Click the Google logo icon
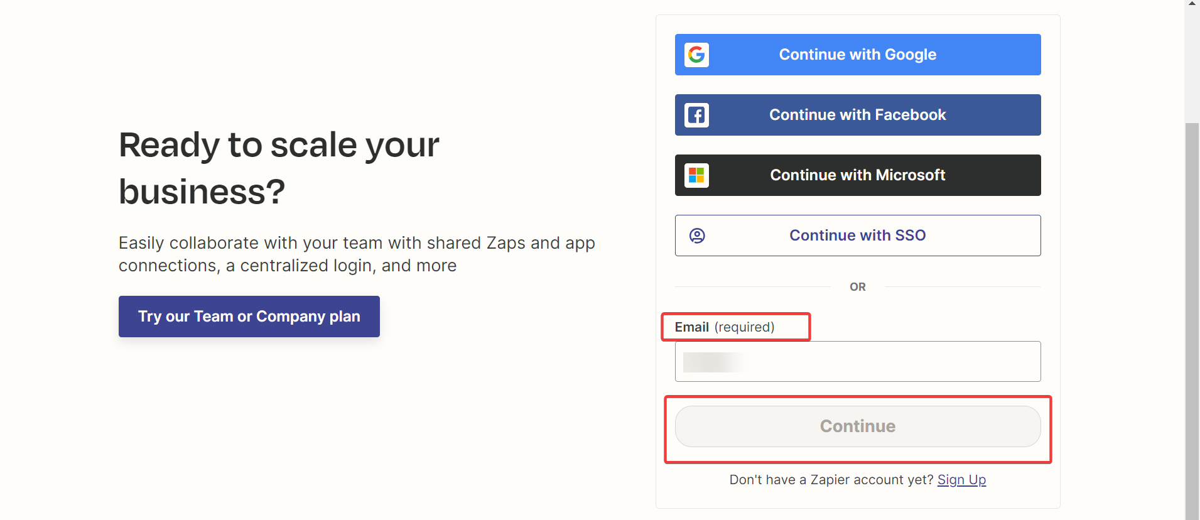Image resolution: width=1200 pixels, height=520 pixels. click(x=696, y=55)
